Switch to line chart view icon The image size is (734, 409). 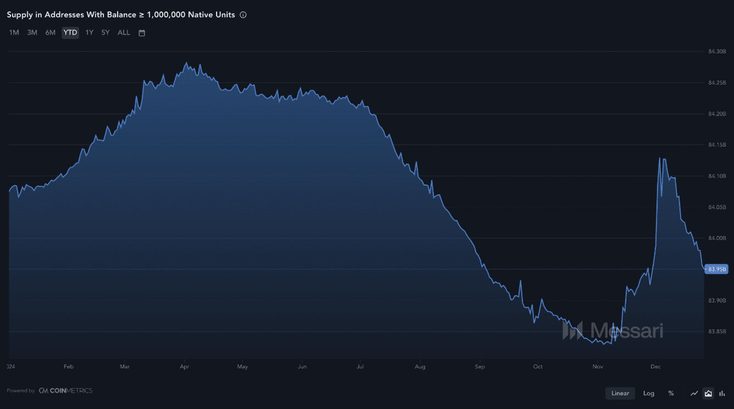point(694,393)
